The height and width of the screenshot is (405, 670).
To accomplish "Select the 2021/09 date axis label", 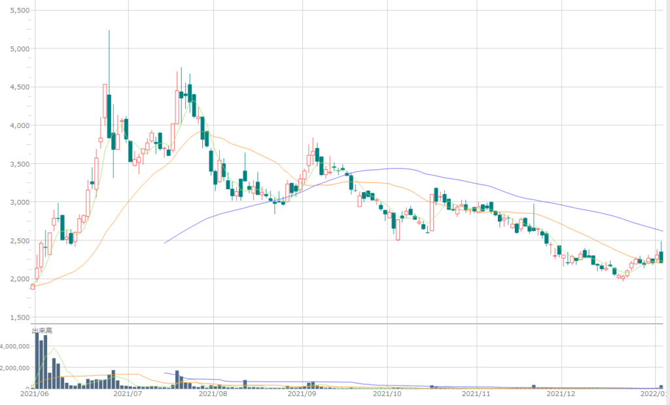I will click(302, 393).
